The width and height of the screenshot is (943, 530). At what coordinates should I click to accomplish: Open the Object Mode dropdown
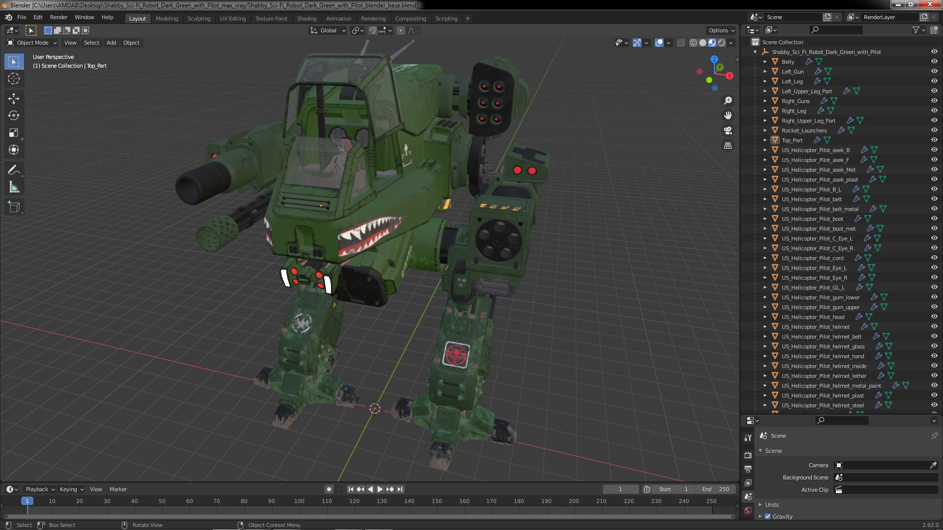[x=32, y=43]
